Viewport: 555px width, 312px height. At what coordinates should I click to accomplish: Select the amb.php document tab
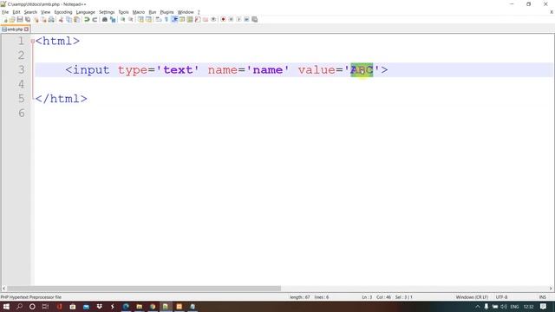[15, 29]
